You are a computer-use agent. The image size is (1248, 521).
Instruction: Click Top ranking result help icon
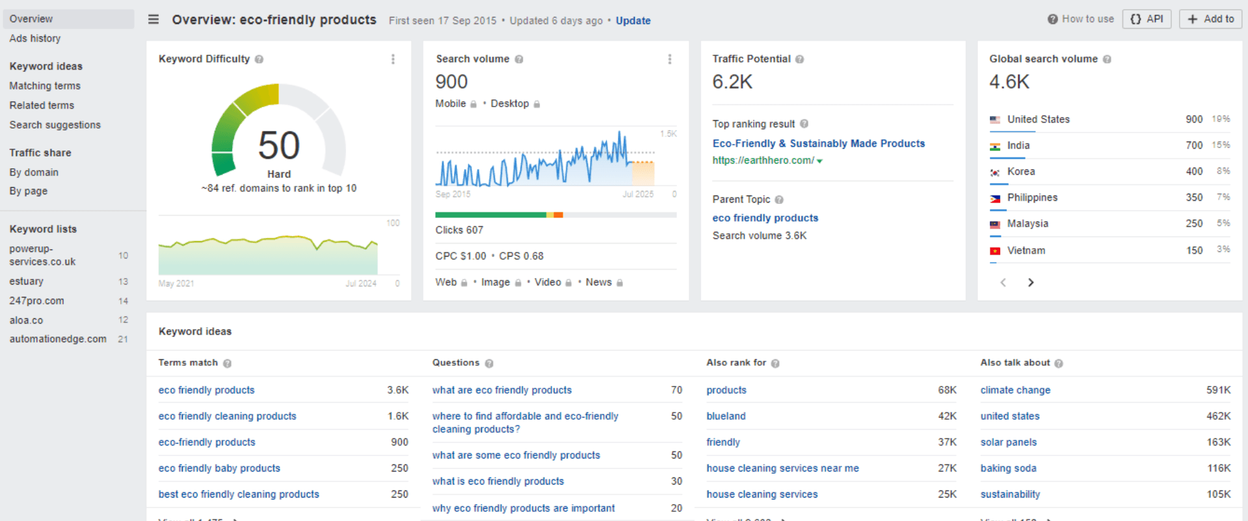coord(804,123)
